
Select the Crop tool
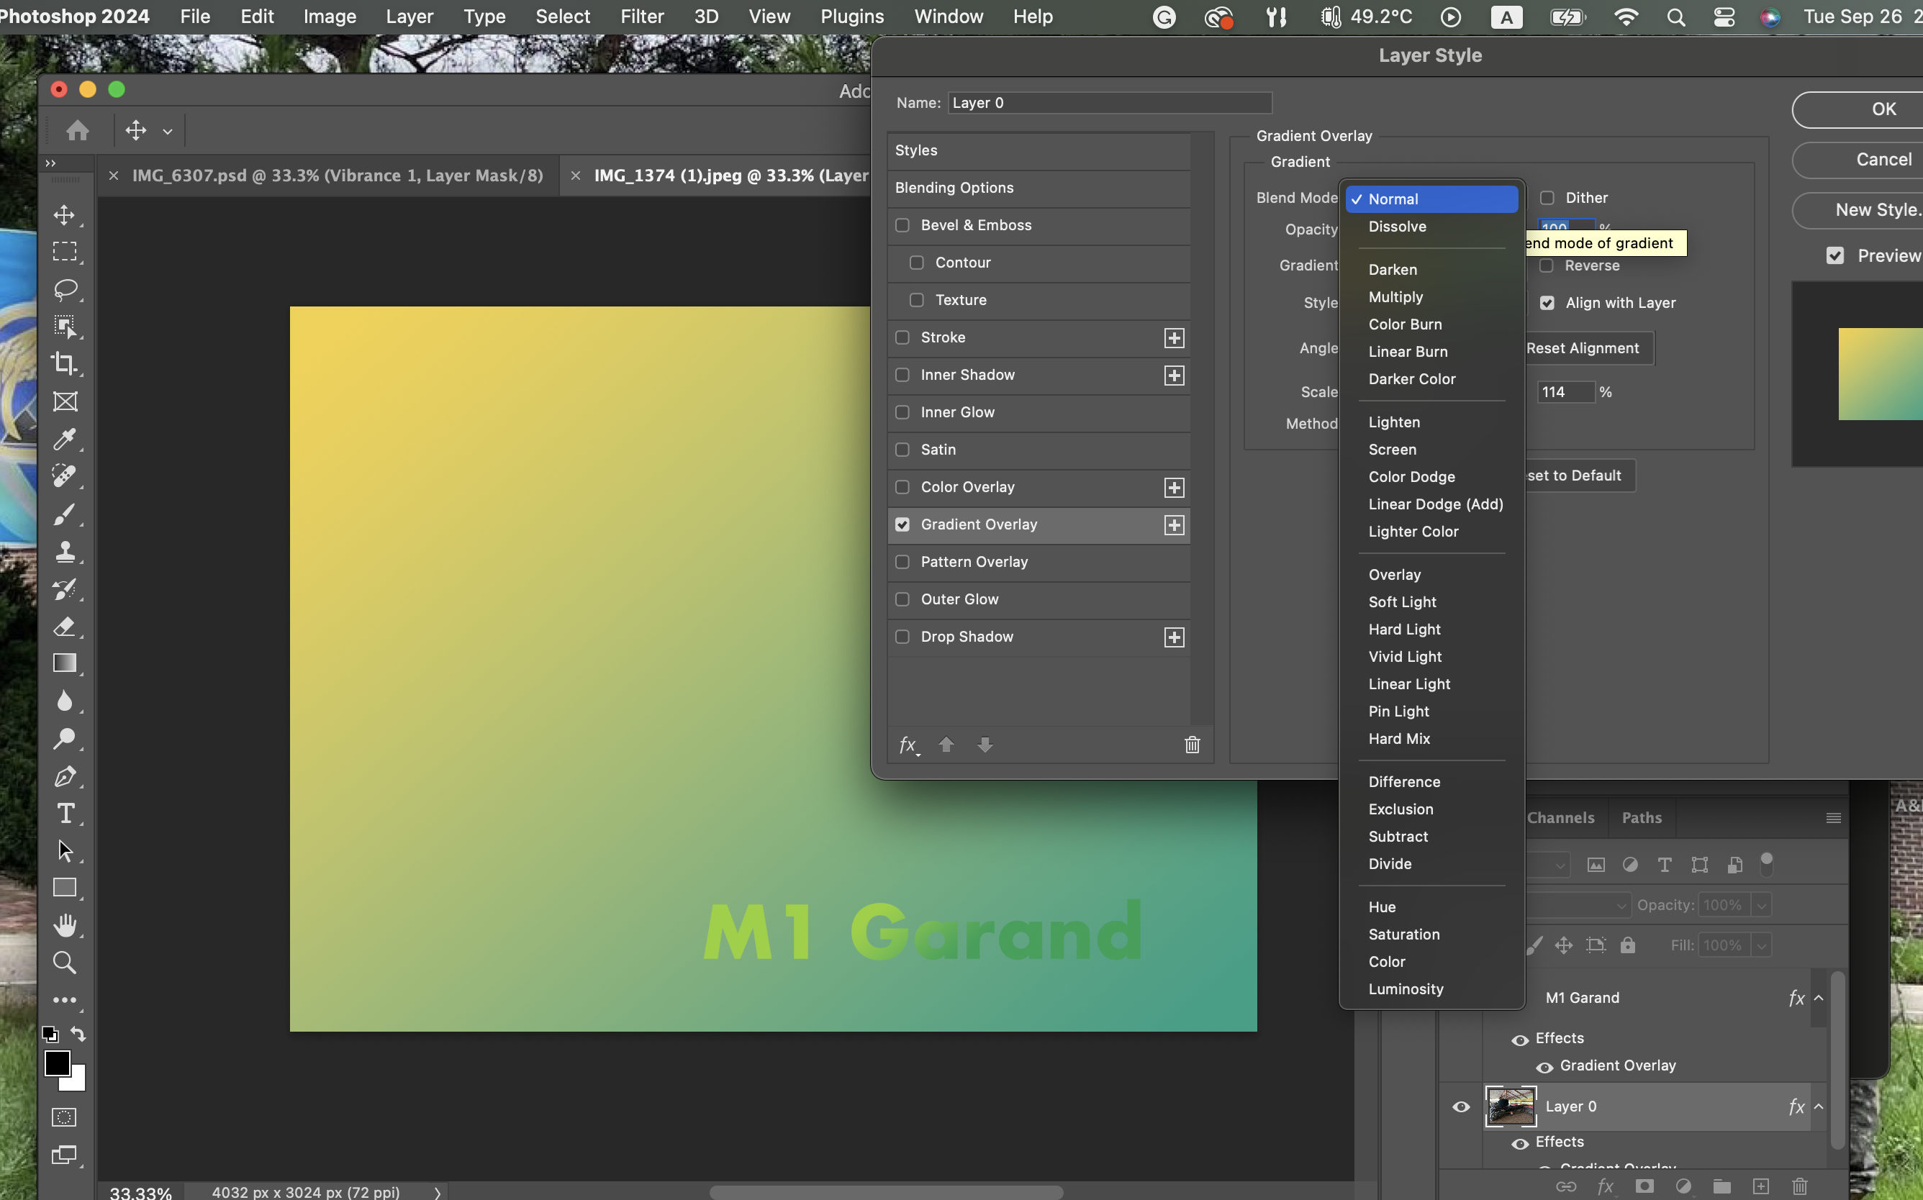pos(64,363)
